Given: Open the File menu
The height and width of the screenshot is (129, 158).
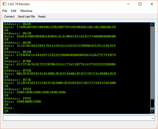Looking at the screenshot, I should pos(5,11).
